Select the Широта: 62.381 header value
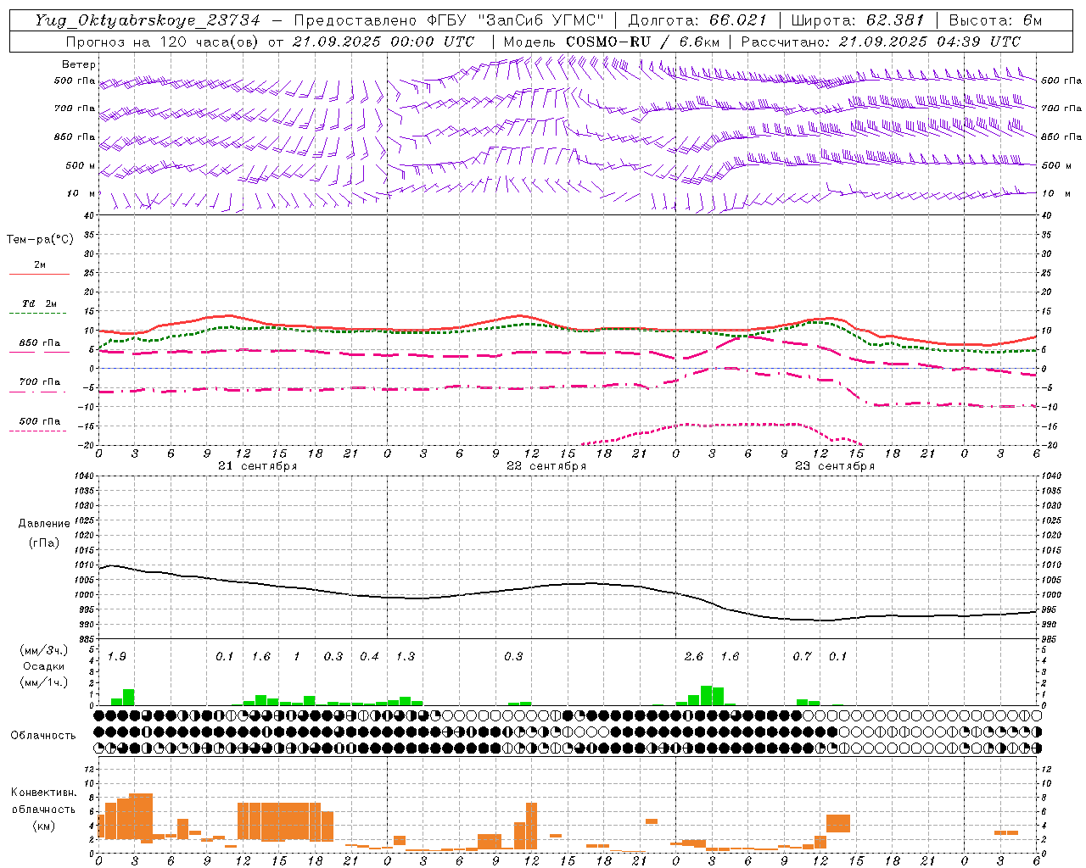 [x=858, y=20]
